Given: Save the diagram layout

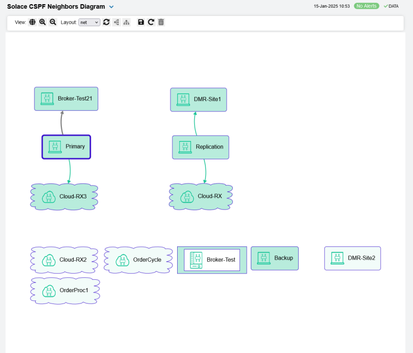Looking at the screenshot, I should pyautogui.click(x=141, y=23).
